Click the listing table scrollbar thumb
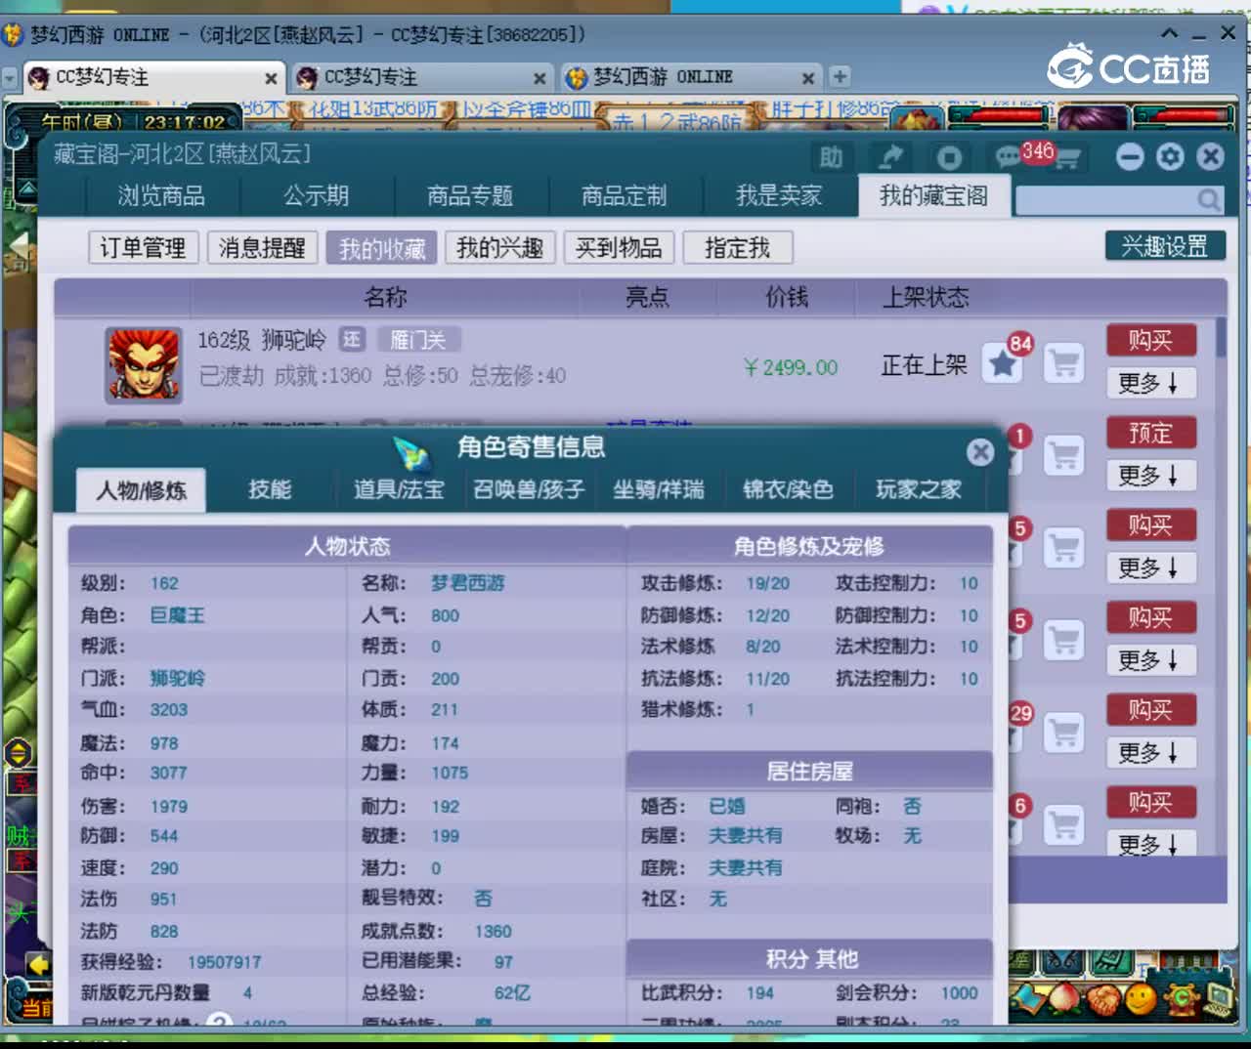This screenshot has height=1049, width=1251. coord(1221,336)
